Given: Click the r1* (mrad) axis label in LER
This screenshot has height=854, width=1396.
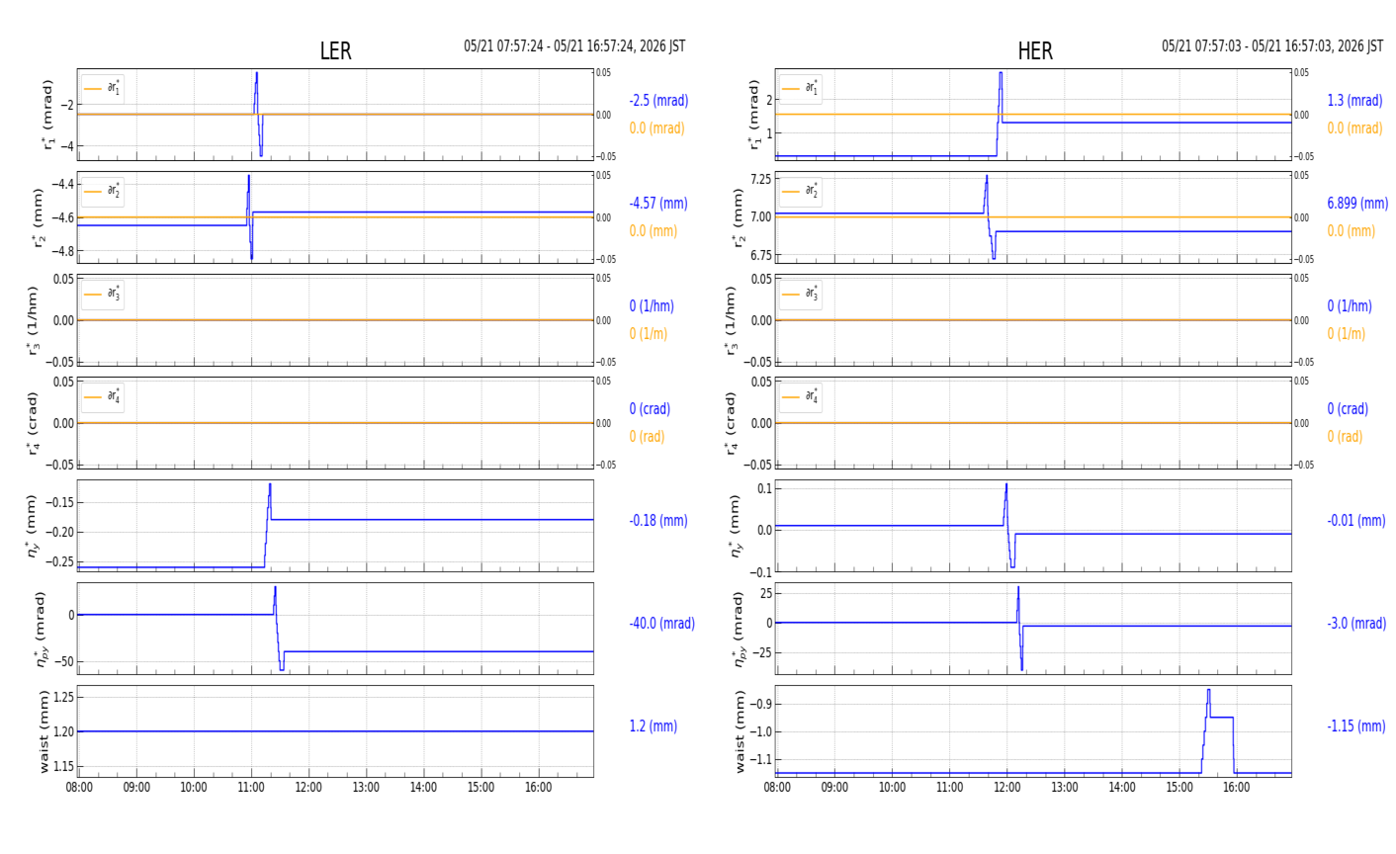Looking at the screenshot, I should coord(46,115).
